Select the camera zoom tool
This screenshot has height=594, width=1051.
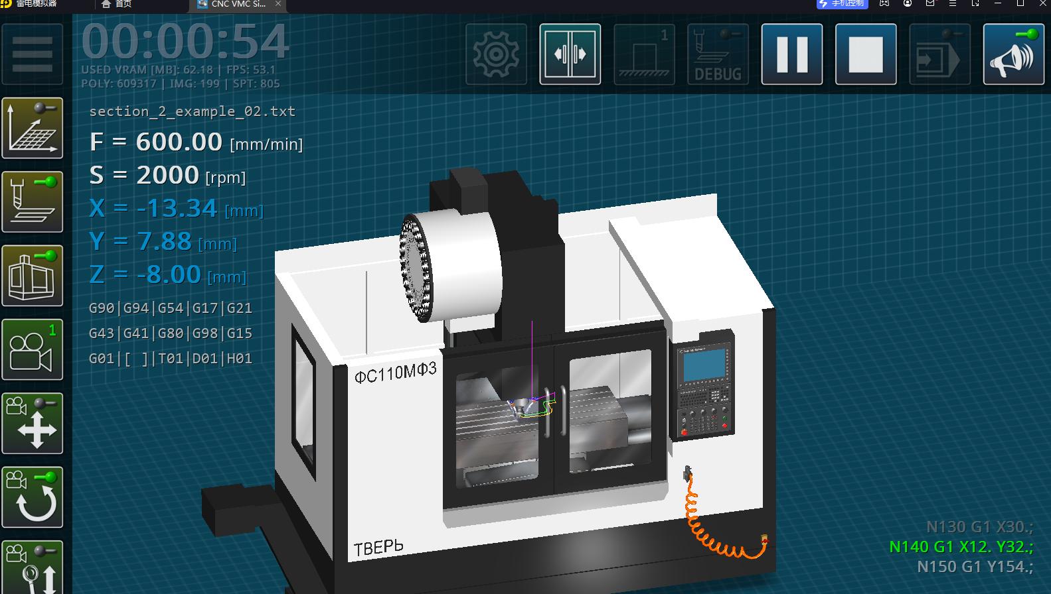click(33, 567)
